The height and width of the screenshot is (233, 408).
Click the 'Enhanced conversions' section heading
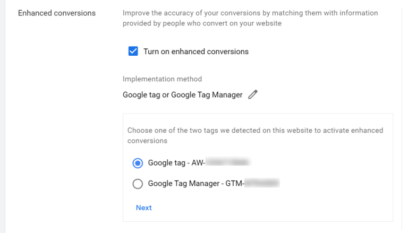pyautogui.click(x=57, y=13)
